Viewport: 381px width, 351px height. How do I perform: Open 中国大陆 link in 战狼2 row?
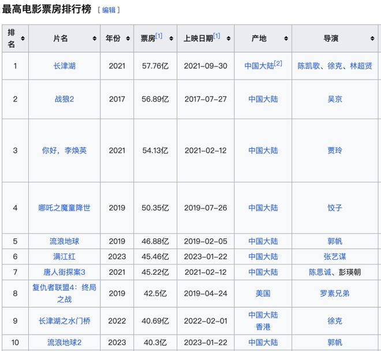click(263, 99)
